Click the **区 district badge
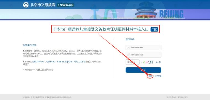The image size is (210, 100). point(154,29)
